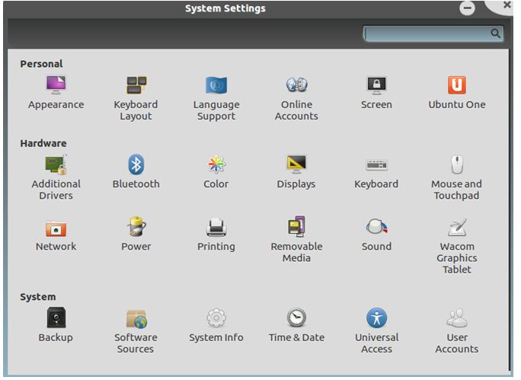This screenshot has height=380, width=521.
Task: Open Online Accounts settings
Action: (x=296, y=85)
